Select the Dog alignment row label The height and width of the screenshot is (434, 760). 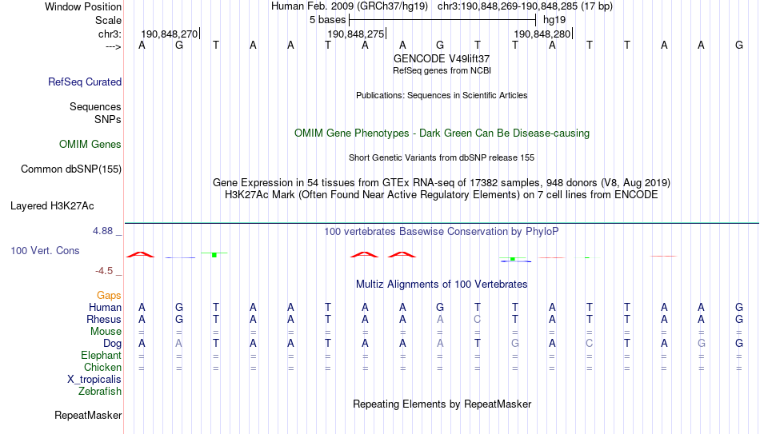coord(112,344)
